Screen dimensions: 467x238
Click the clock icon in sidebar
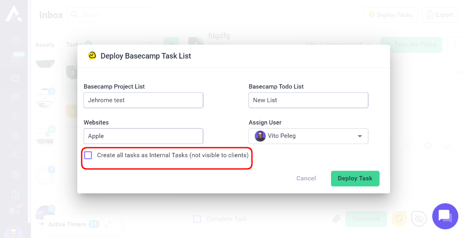click(x=15, y=116)
